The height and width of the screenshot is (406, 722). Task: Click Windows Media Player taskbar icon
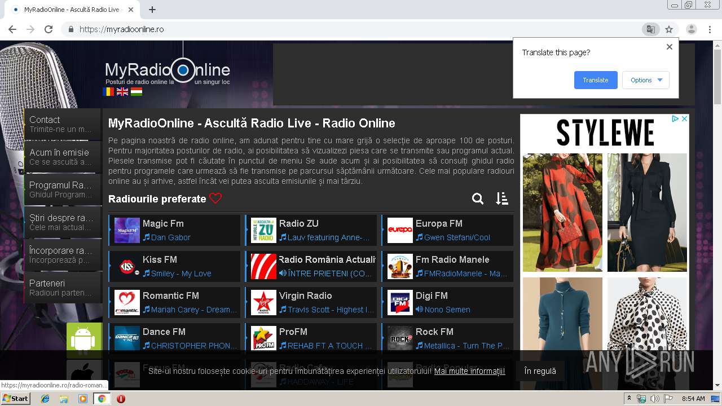(82, 399)
